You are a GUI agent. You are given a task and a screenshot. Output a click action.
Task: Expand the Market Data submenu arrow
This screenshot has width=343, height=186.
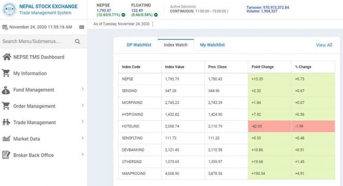[83, 138]
